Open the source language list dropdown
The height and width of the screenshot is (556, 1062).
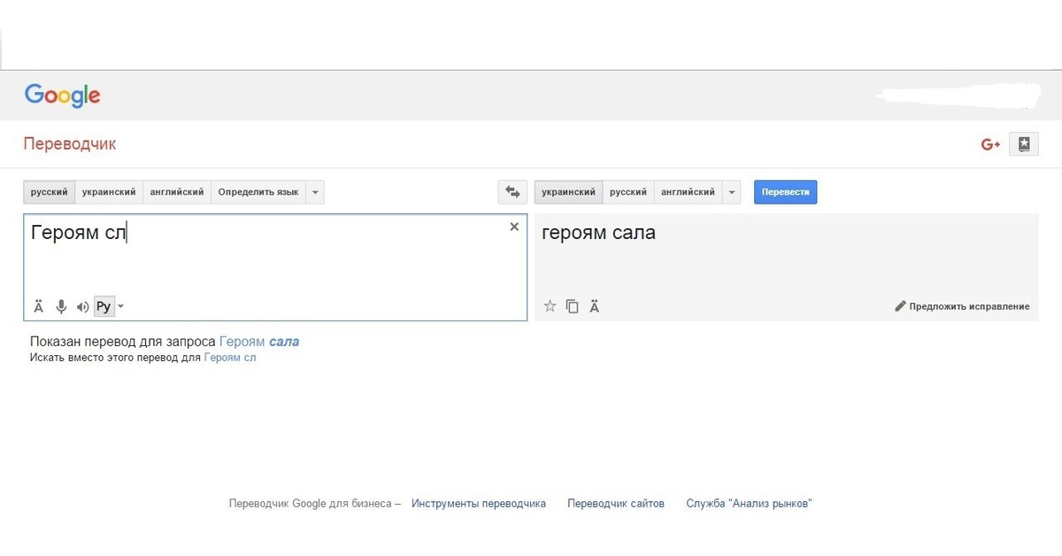pyautogui.click(x=316, y=192)
